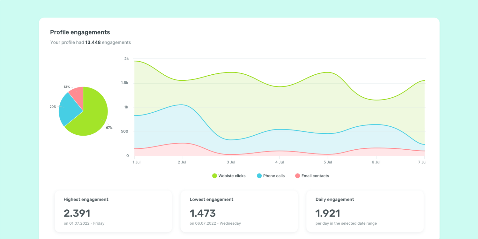Viewport: 478px width, 239px height.
Task: Expand the Lowest engagement card
Action: 239,211
